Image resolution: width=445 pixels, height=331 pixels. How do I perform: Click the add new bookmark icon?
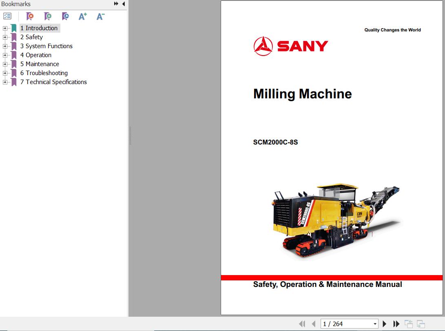tap(48, 16)
